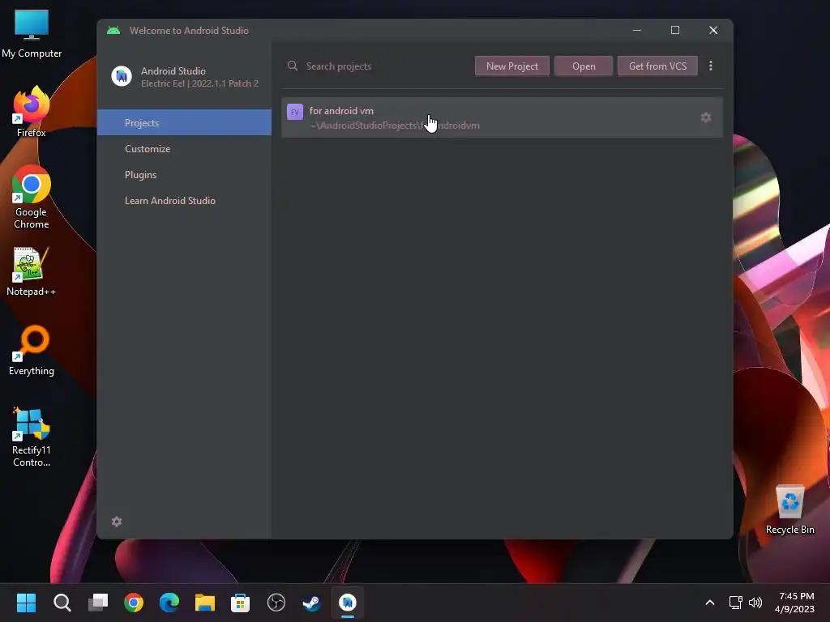This screenshot has height=622, width=830.
Task: Click the 'FV' project icon
Action: (x=295, y=112)
